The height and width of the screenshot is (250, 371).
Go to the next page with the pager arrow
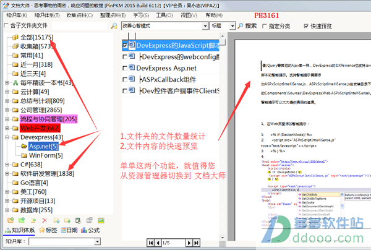click(x=189, y=243)
